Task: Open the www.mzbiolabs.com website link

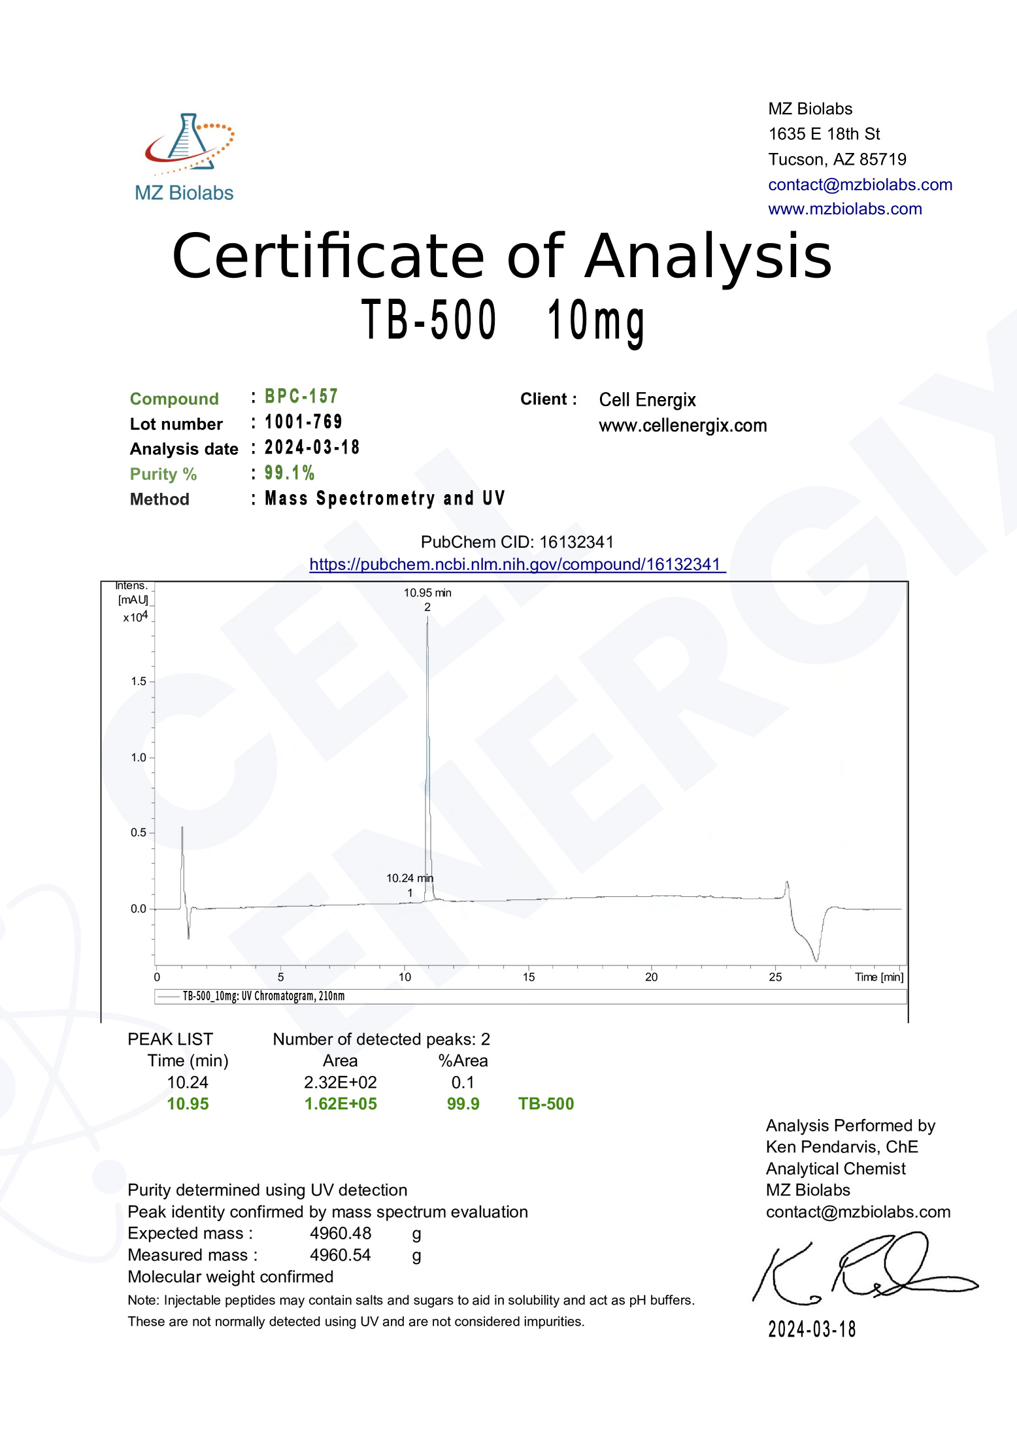Action: 845,209
